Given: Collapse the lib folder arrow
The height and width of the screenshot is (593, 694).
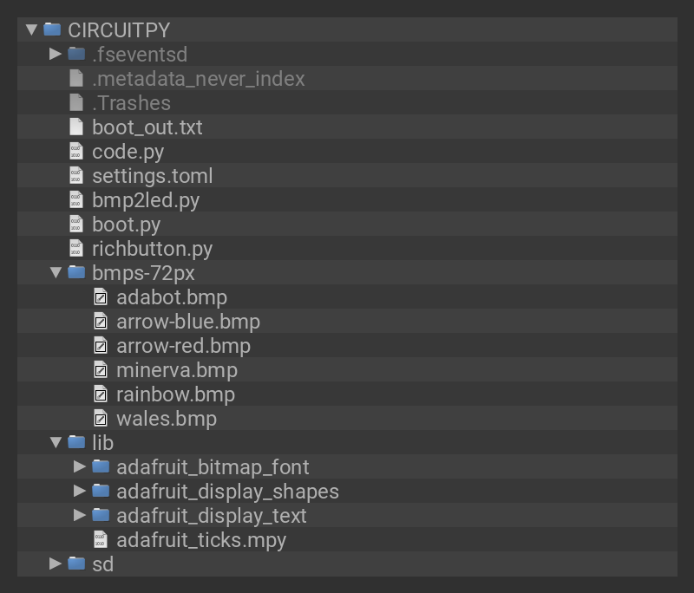Looking at the screenshot, I should (x=56, y=443).
